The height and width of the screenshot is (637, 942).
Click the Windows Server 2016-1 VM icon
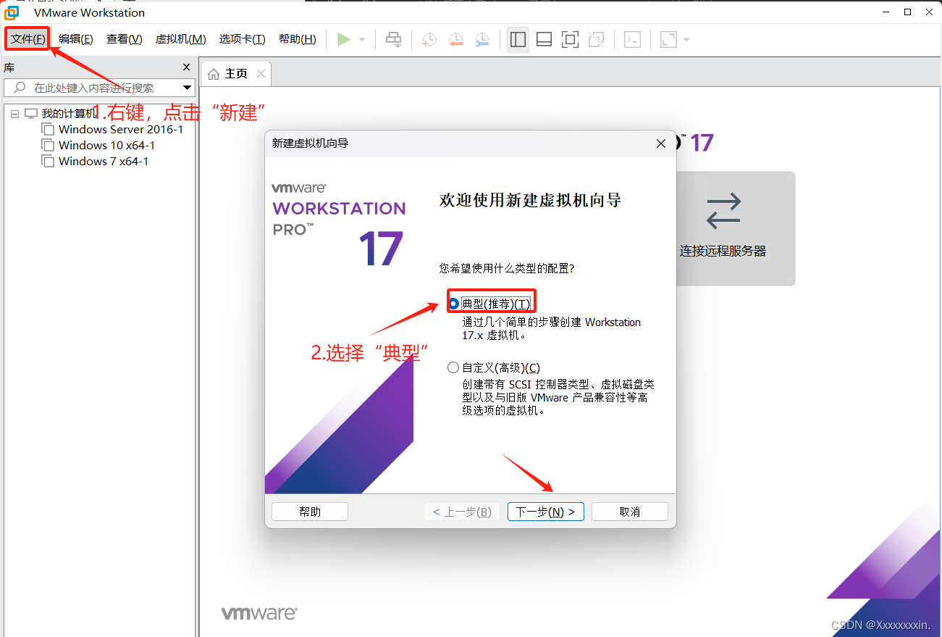click(48, 129)
